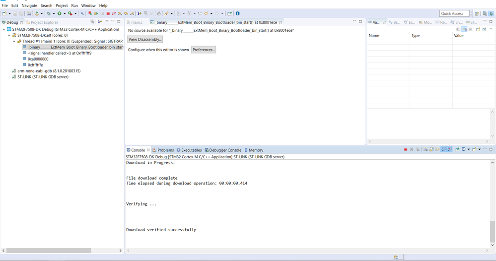Click the Step Over icon
Image resolution: width=496 pixels, height=261 pixels.
[x=126, y=13]
